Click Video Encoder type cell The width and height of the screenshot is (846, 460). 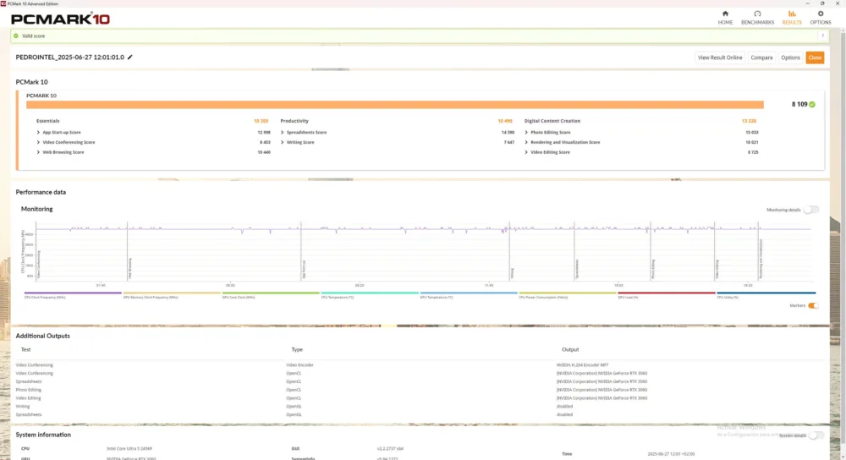299,365
